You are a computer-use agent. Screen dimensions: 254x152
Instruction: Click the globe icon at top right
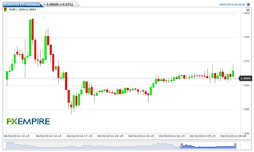(248, 4)
